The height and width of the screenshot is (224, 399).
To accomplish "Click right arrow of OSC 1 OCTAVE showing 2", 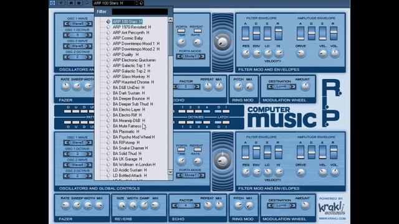I will [89, 154].
